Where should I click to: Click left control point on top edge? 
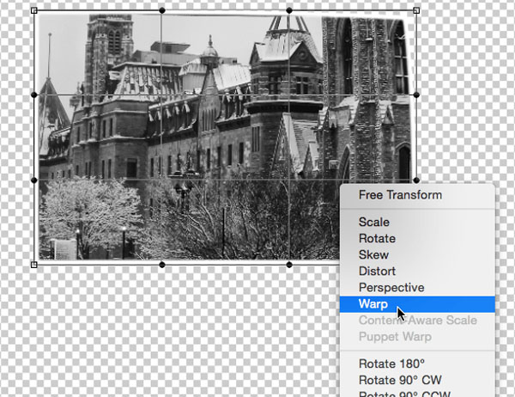[162, 10]
